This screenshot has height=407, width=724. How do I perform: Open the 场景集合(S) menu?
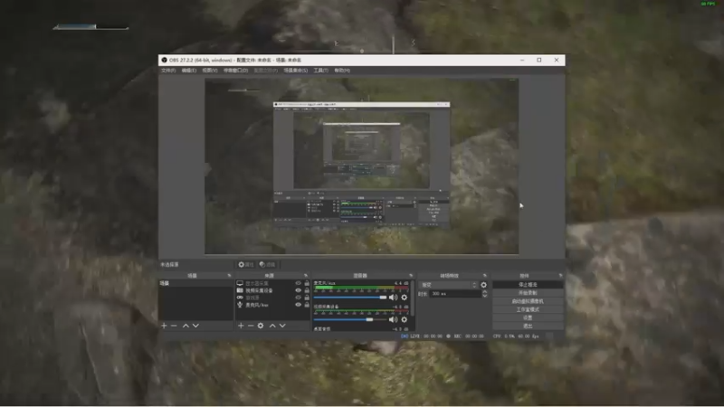(x=296, y=71)
